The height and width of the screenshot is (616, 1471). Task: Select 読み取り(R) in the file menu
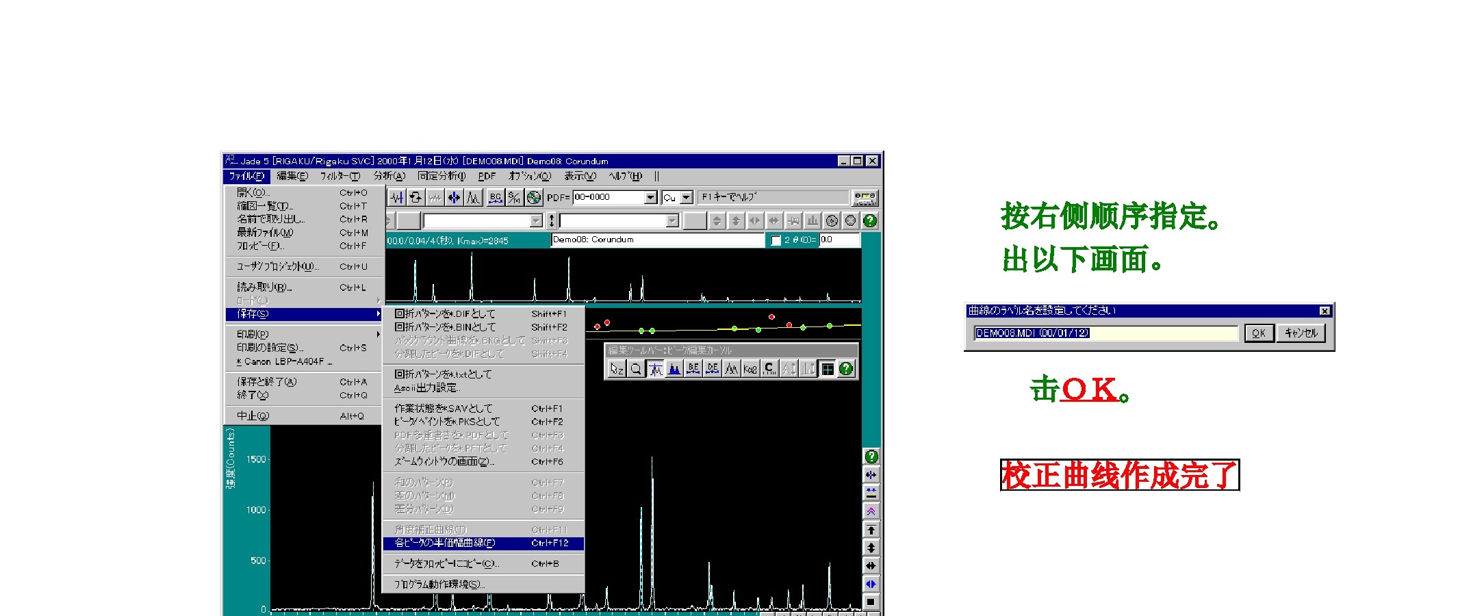click(x=303, y=287)
